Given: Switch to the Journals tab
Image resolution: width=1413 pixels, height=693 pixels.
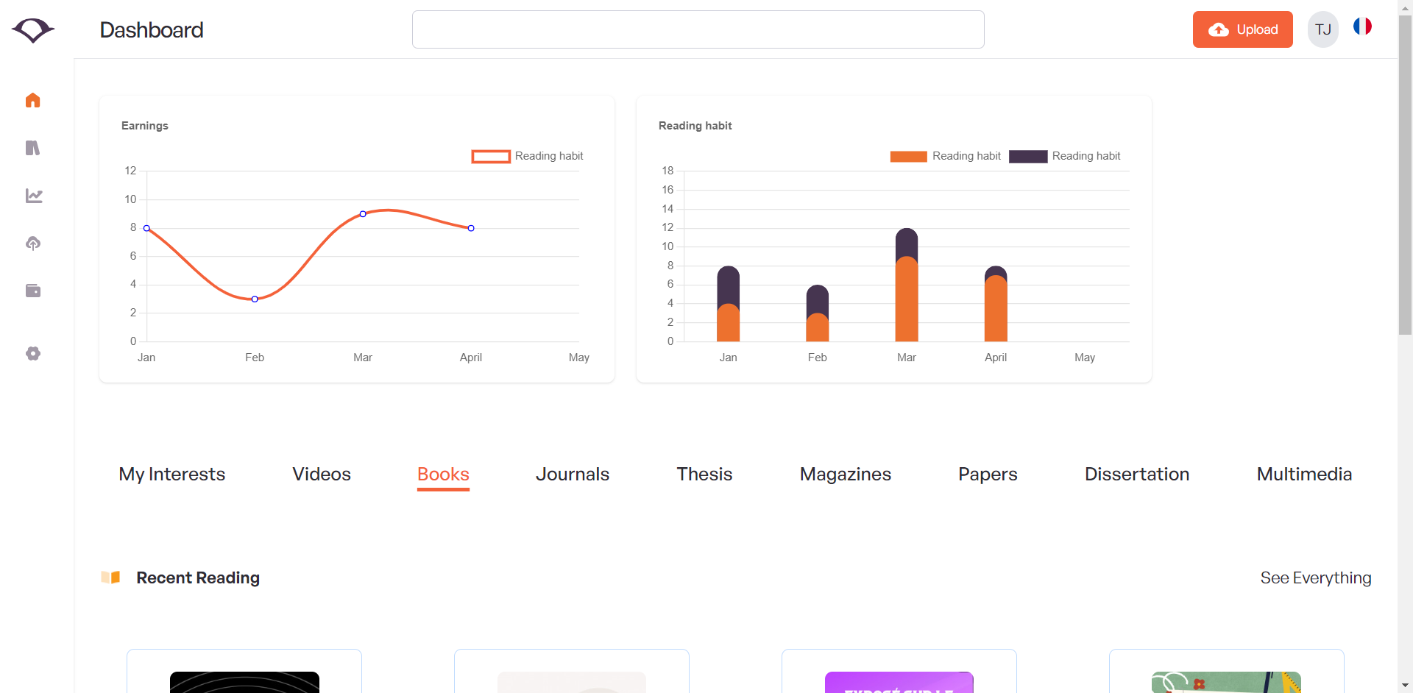Looking at the screenshot, I should [x=572, y=475].
